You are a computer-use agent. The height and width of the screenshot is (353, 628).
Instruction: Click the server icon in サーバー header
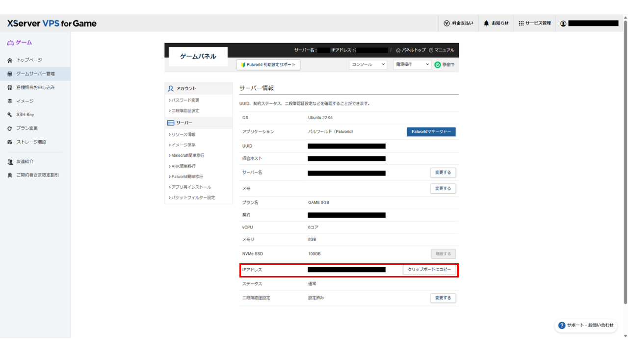pos(171,123)
